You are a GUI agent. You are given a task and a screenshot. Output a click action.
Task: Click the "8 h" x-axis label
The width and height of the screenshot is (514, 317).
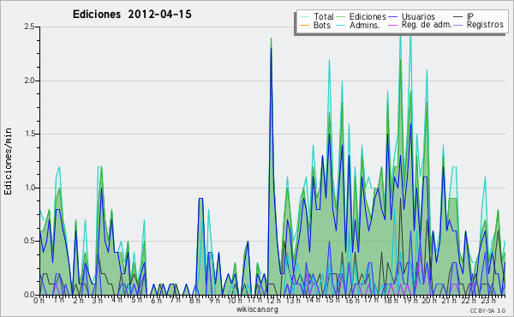pyautogui.click(x=194, y=301)
